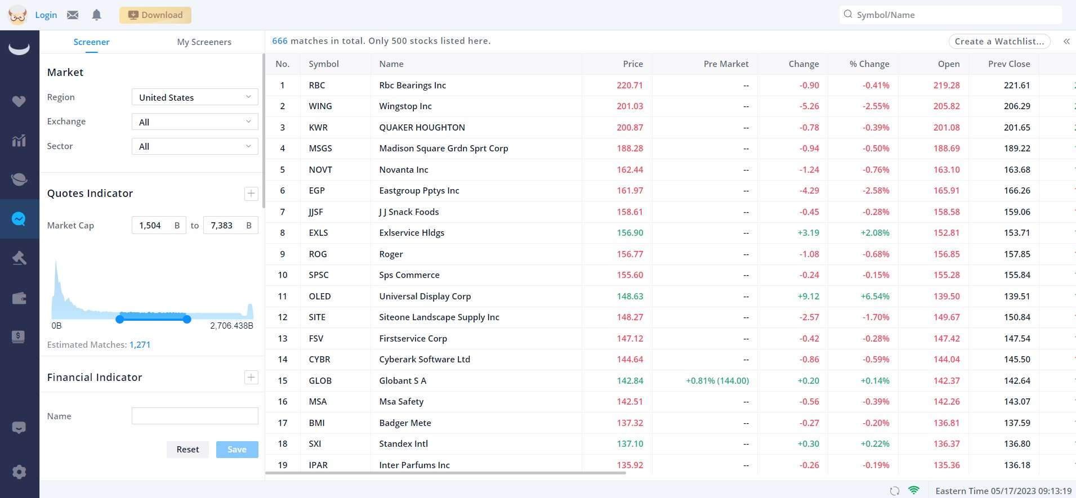Click Create a Watchlist button
The width and height of the screenshot is (1076, 498).
[x=999, y=42]
